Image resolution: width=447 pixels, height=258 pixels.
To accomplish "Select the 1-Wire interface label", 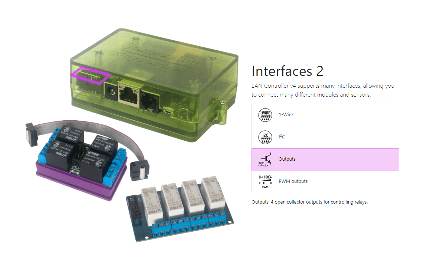I will (286, 115).
